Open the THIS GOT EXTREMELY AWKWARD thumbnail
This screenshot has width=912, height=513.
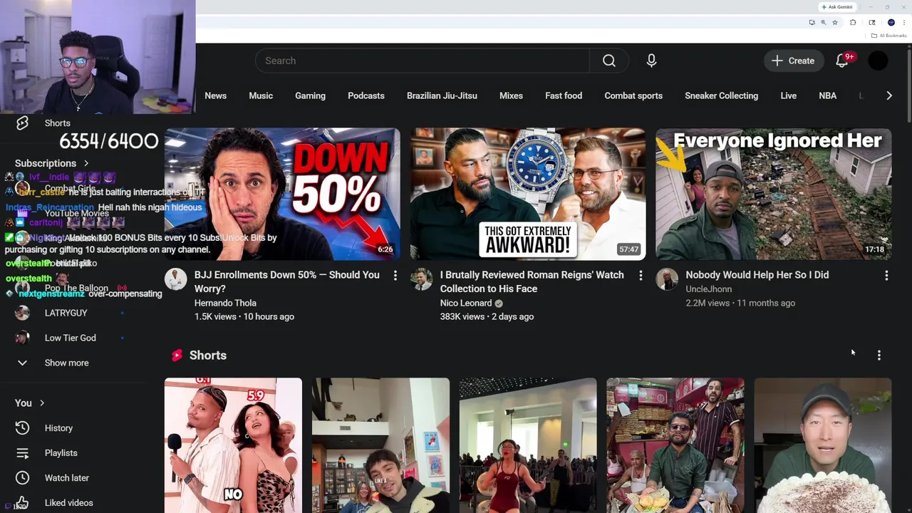click(528, 195)
